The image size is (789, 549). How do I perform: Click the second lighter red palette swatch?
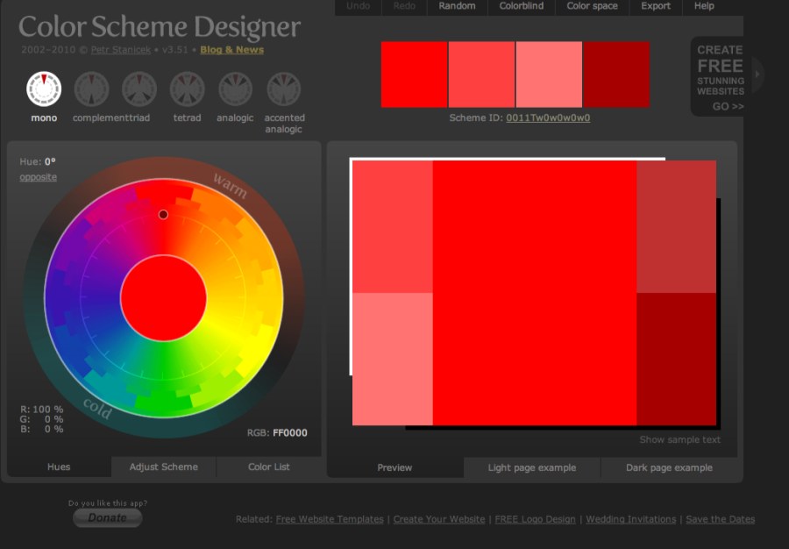point(481,75)
